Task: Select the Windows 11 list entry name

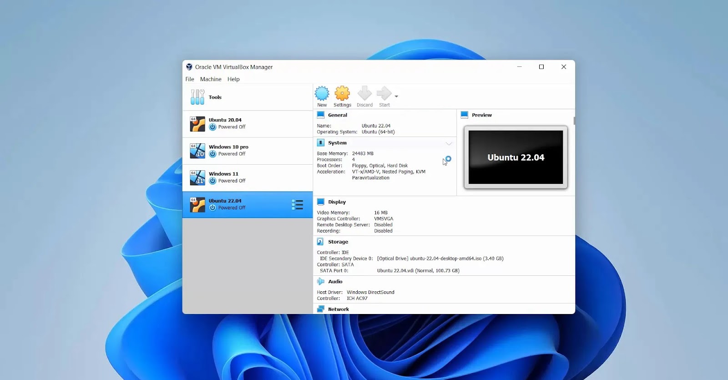Action: [223, 174]
